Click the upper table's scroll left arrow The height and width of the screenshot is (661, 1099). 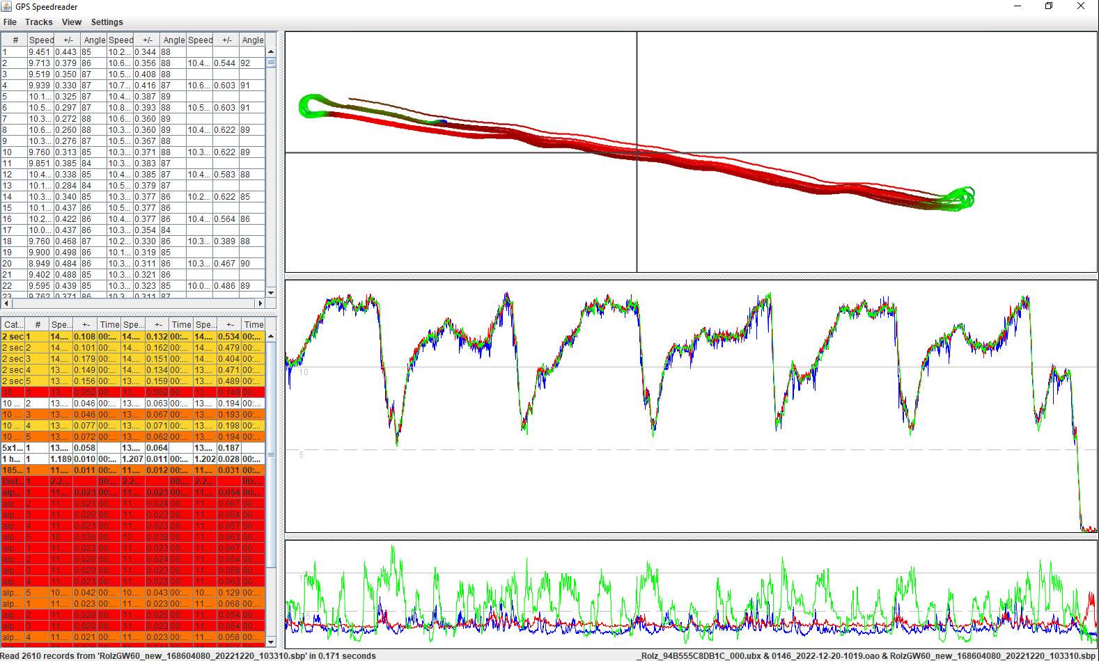pos(7,303)
